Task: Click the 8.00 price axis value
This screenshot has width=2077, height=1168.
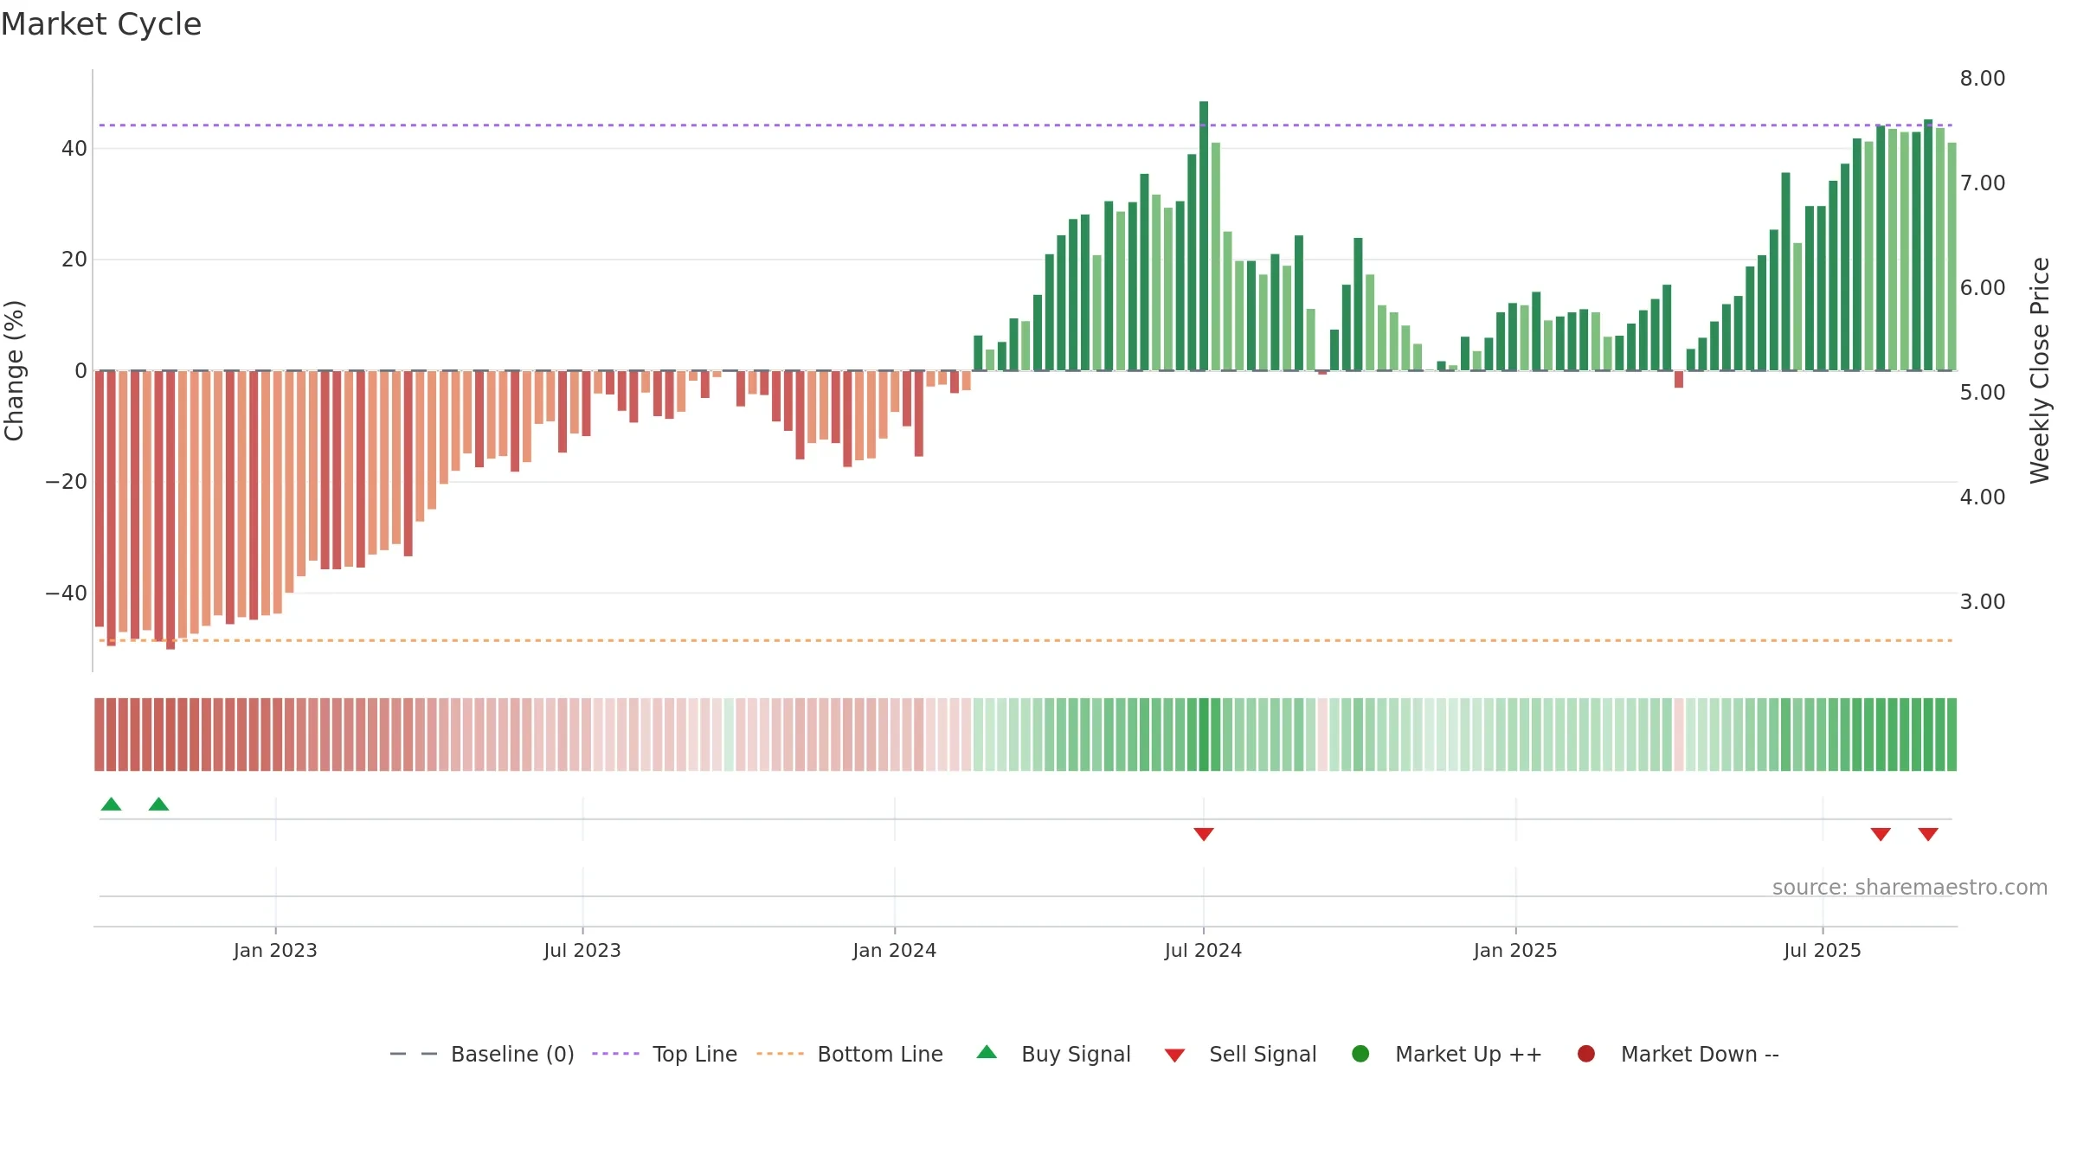Action: 1983,79
